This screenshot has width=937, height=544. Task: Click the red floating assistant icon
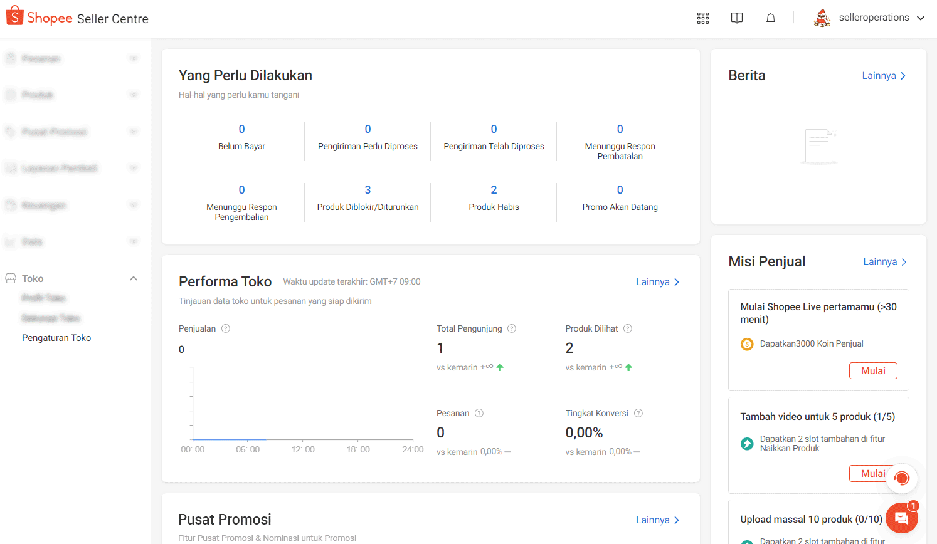point(901,479)
